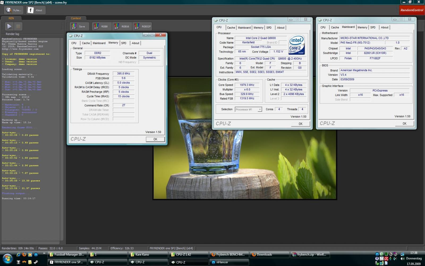Switch to the REN panel tab
This screenshot has height=266, width=425.
point(11,18)
